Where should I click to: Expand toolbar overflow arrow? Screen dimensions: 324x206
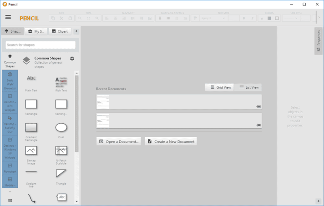pos(319,18)
